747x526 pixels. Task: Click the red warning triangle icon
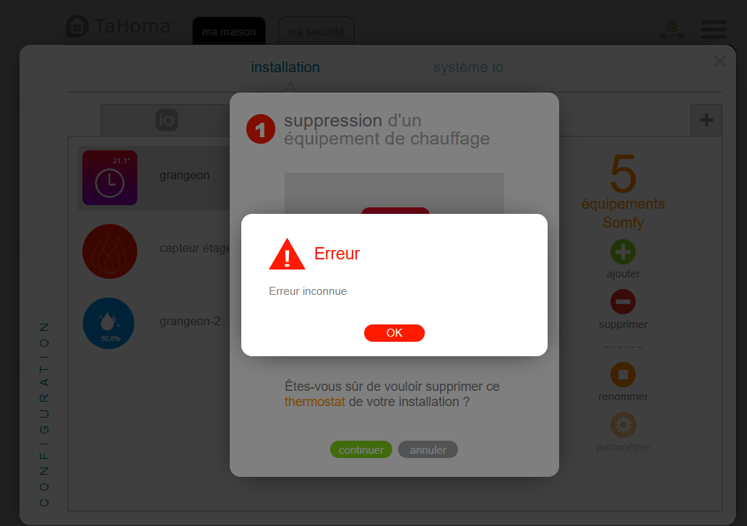click(287, 254)
